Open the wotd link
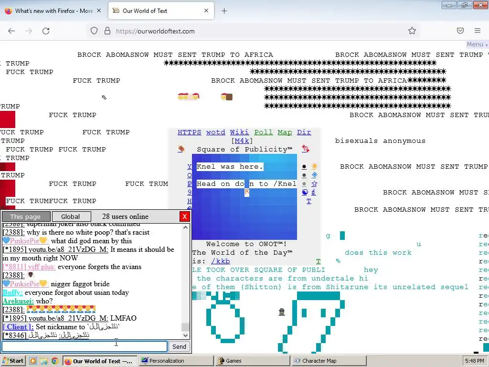489x367 pixels. coord(215,132)
